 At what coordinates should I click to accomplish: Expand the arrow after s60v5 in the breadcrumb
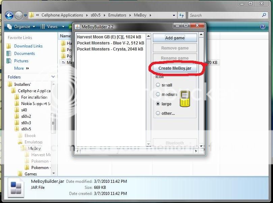(x=105, y=15)
